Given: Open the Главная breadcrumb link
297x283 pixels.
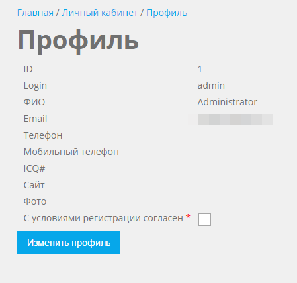Looking at the screenshot, I should [35, 13].
